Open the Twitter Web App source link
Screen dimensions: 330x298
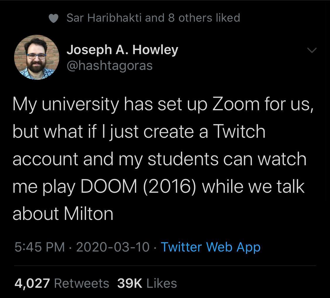click(x=210, y=247)
